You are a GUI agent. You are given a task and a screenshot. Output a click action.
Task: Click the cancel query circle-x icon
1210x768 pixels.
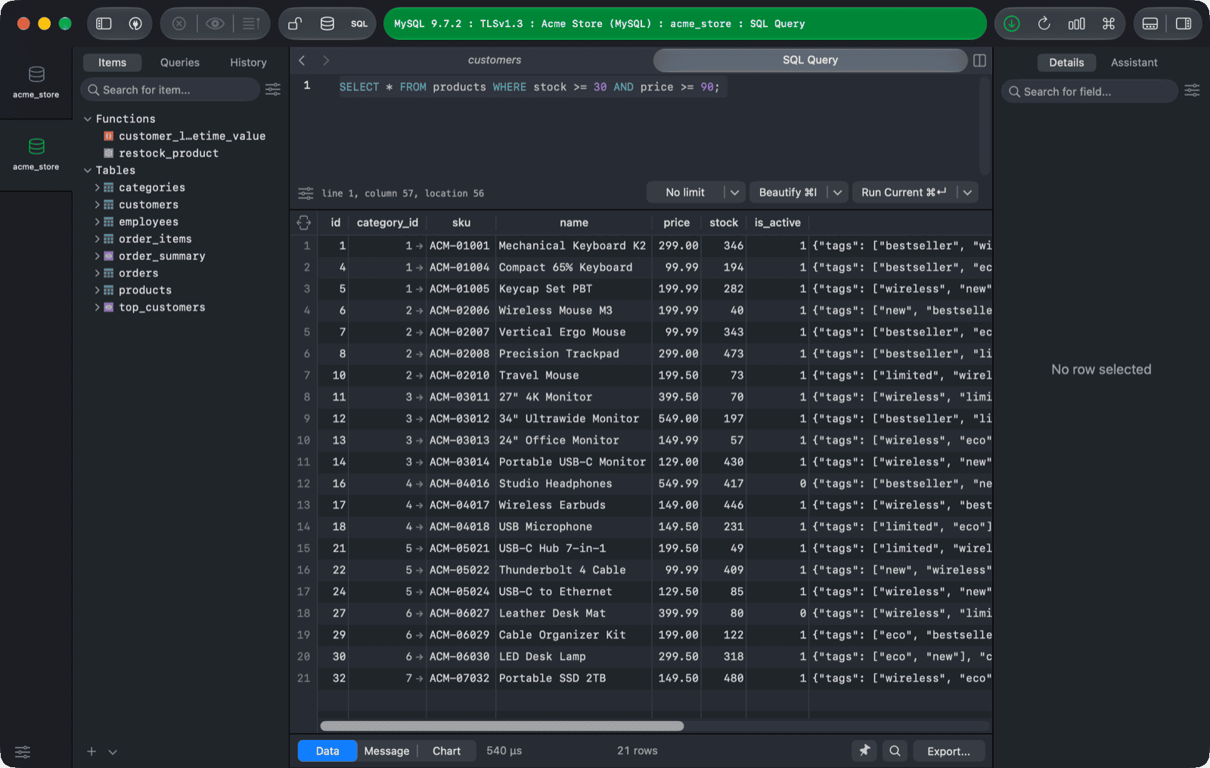(179, 23)
